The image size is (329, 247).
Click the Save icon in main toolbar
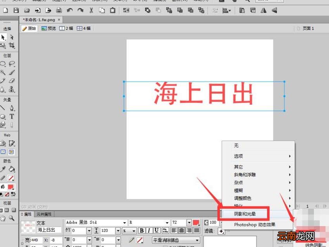tap(16, 10)
